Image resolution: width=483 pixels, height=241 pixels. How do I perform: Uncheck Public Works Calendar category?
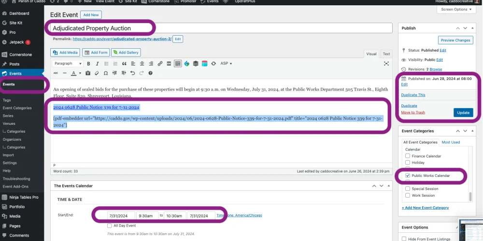(x=408, y=176)
